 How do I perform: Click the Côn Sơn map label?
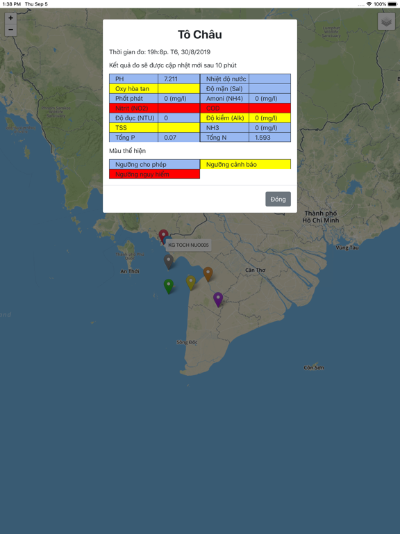point(314,367)
